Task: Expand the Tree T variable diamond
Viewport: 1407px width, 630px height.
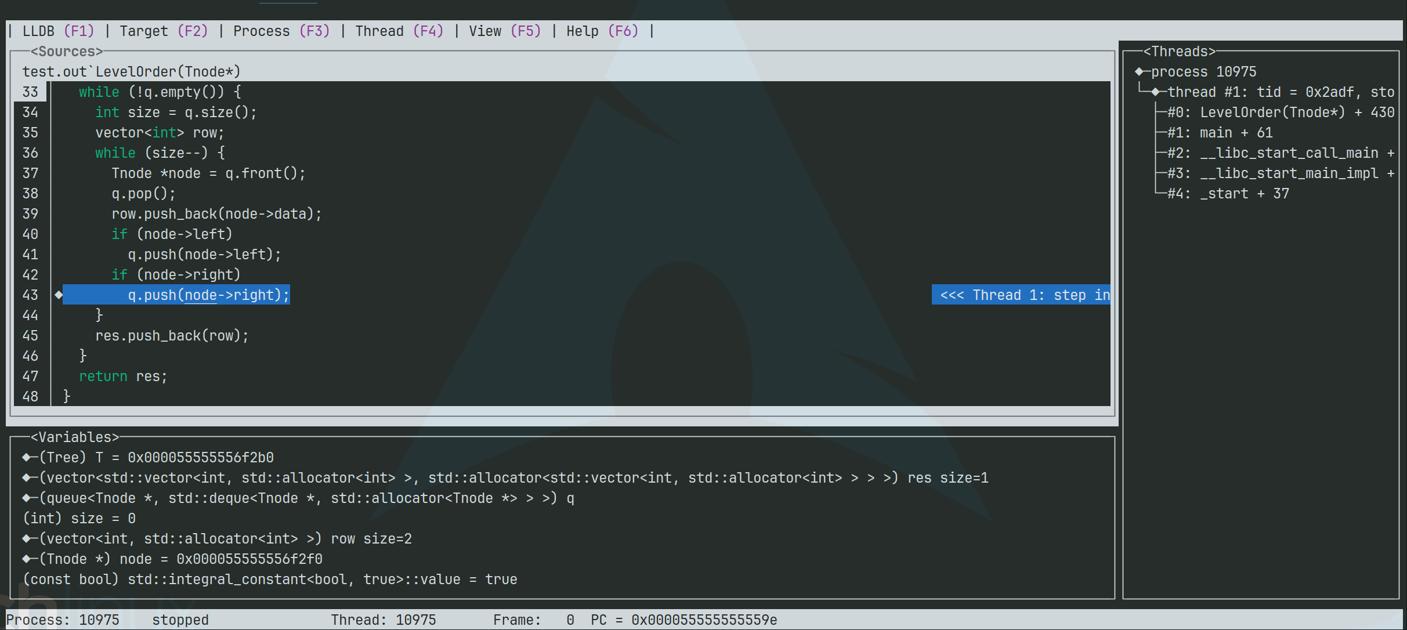Action: [x=27, y=457]
